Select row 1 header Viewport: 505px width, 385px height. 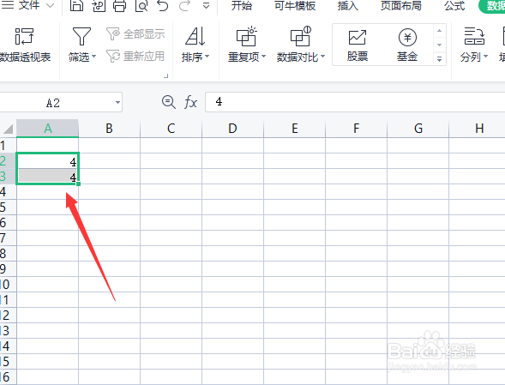(8, 145)
